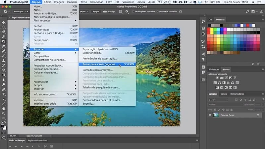Screen dimensions: 265x149
Task: Click the Corrigir straighten icon
Action: click(x=105, y=12)
